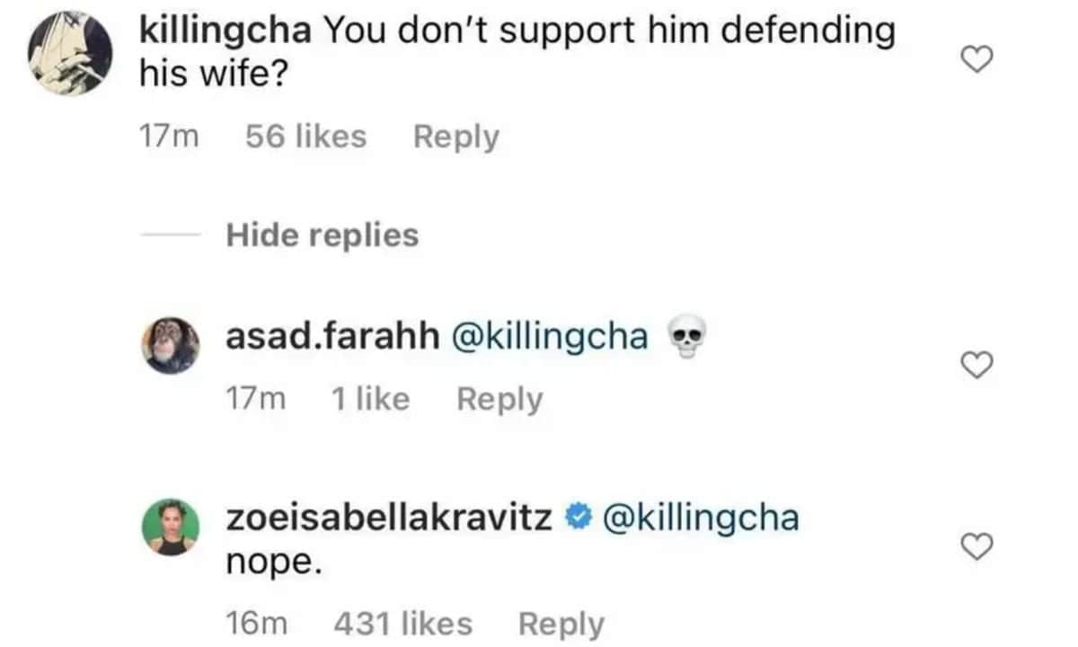Open the asad.farahh username link
Image resolution: width=1078 pixels, height=647 pixels.
coord(331,338)
